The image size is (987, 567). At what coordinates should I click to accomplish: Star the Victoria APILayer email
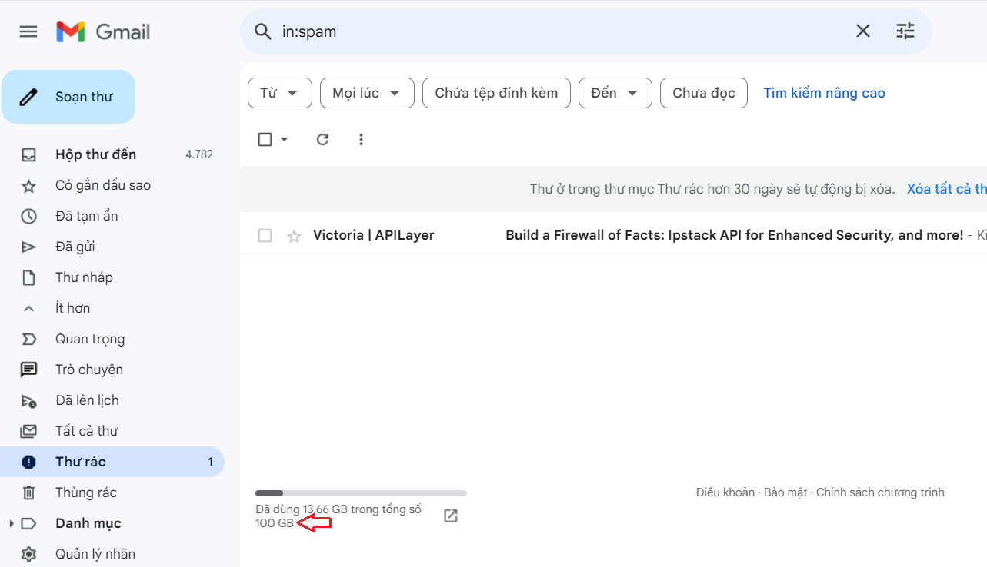(294, 235)
